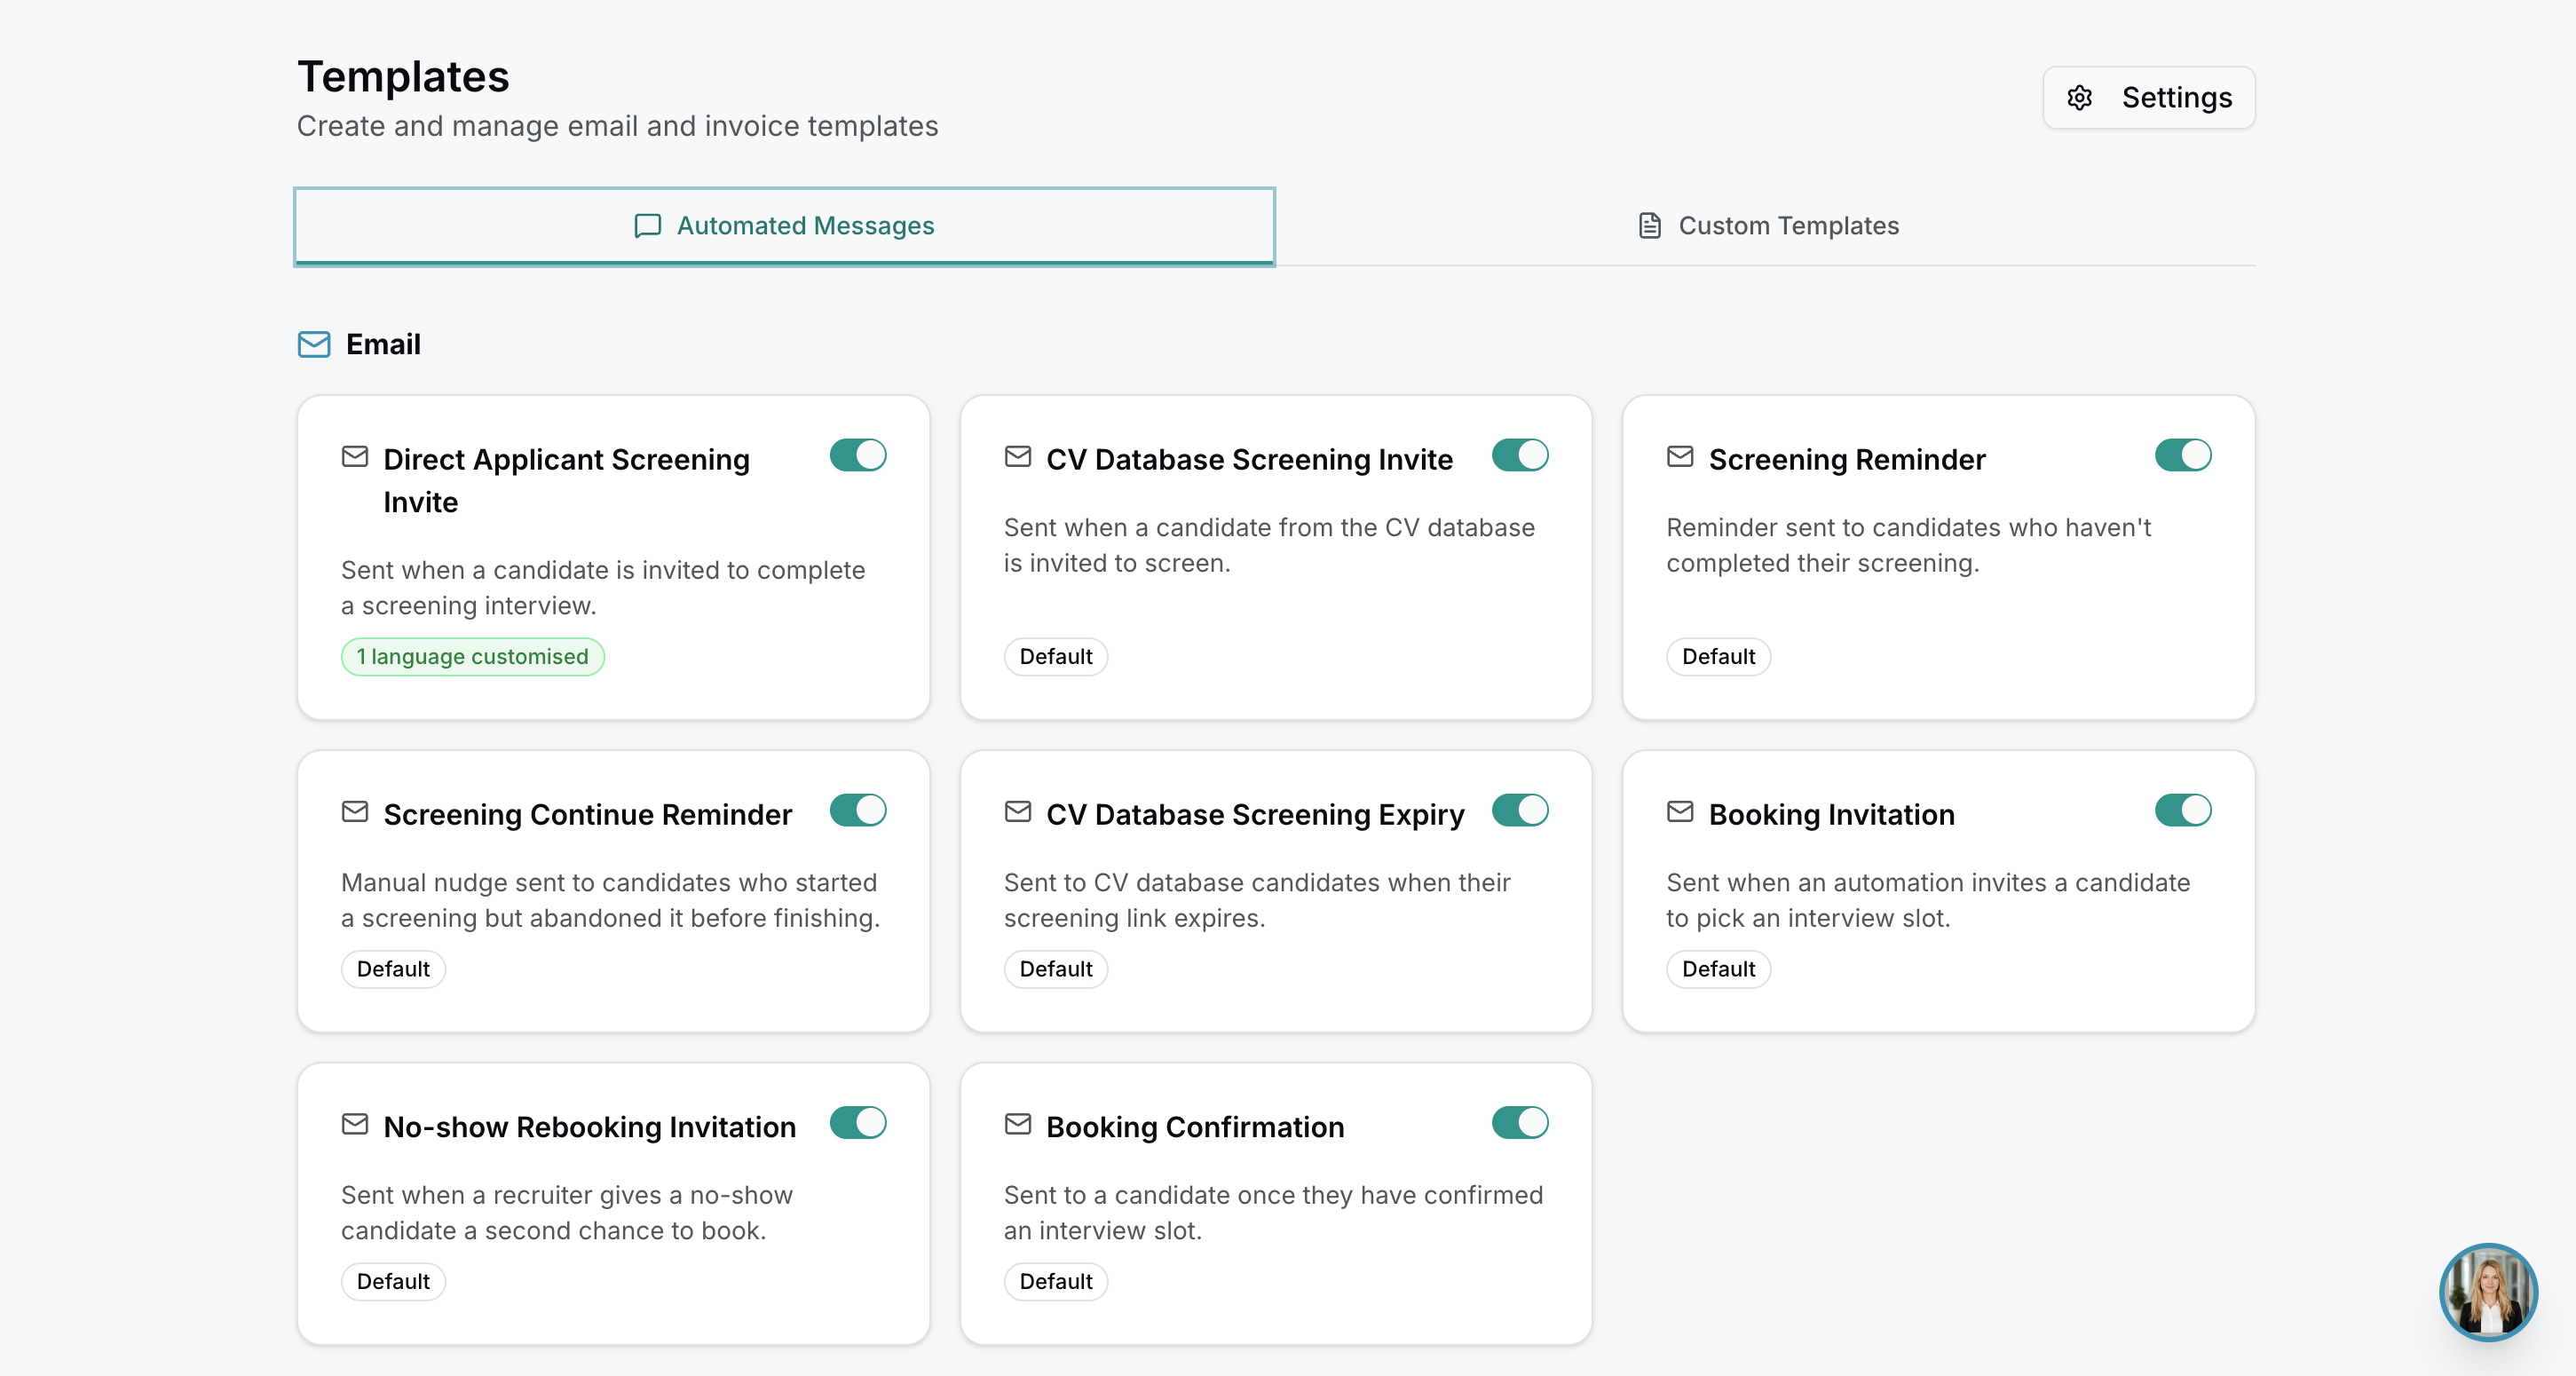Viewport: 2576px width, 1376px height.
Task: Click the Automated Messages speech bubble icon
Action: tap(648, 226)
